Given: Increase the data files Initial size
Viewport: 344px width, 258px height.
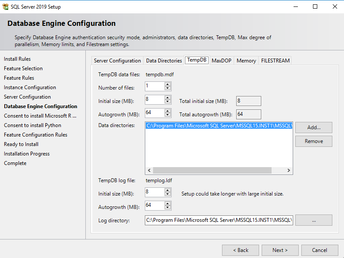Looking at the screenshot, I should 168,97.
